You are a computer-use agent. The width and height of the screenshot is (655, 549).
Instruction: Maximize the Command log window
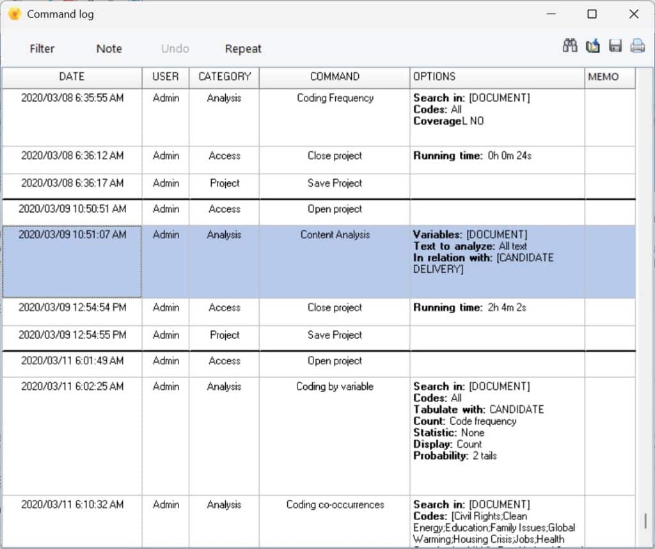coord(592,14)
